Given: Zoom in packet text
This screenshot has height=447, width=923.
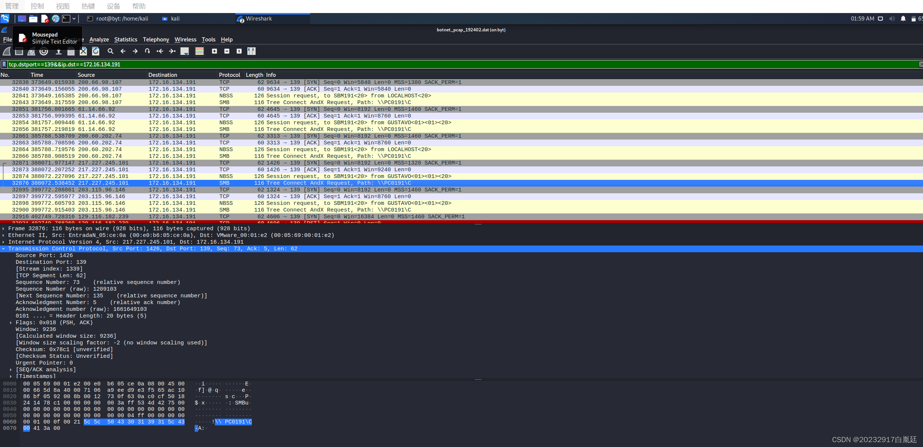Looking at the screenshot, I should tap(214, 51).
